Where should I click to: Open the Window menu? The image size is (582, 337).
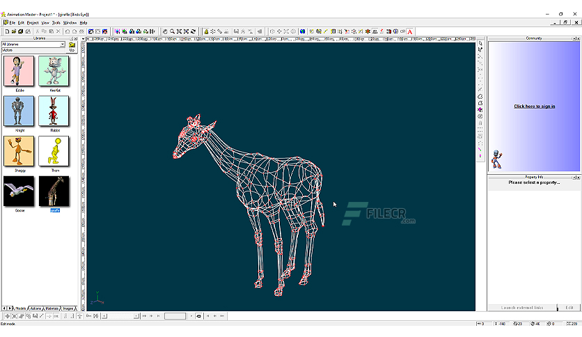pyautogui.click(x=70, y=23)
